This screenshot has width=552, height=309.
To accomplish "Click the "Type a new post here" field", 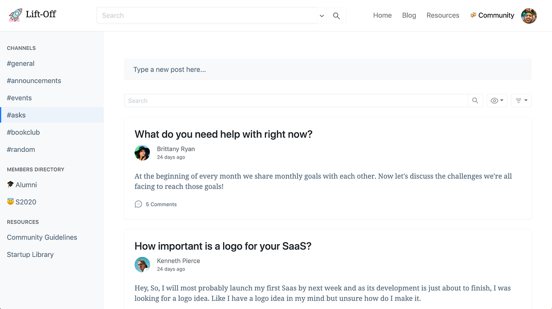I will 327,70.
